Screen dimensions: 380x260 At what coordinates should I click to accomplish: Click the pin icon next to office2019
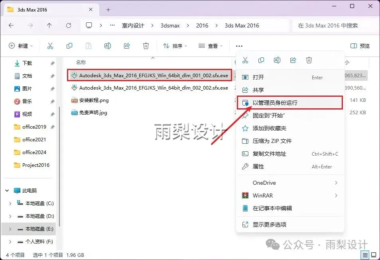click(x=52, y=127)
